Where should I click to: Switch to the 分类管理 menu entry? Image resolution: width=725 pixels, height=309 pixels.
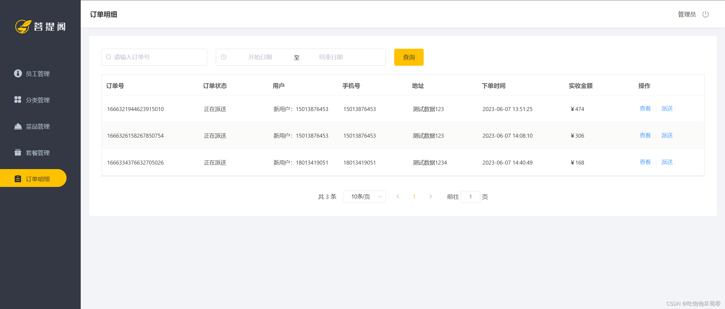coord(37,100)
